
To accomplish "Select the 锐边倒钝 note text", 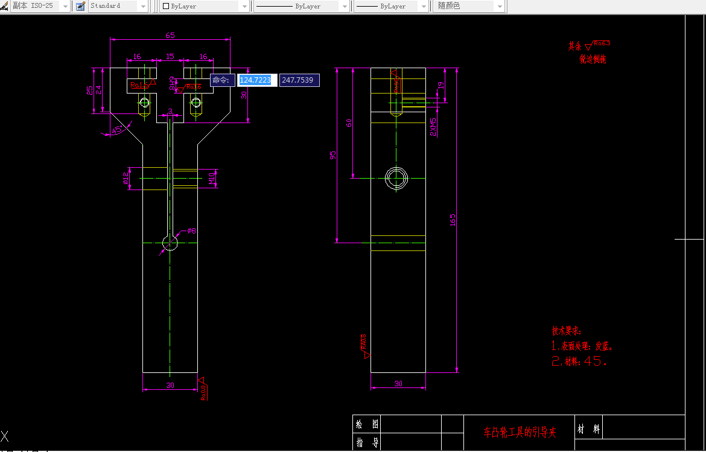I will click(593, 59).
